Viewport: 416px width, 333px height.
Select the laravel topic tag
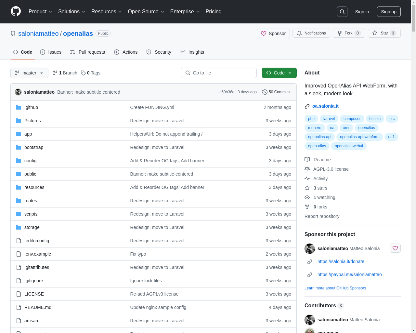point(329,119)
